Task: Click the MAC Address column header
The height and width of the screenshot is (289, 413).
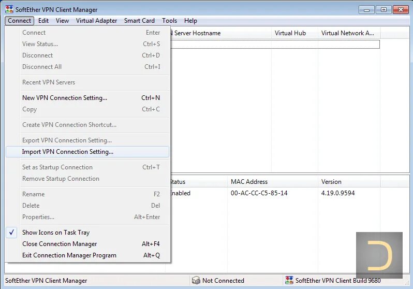Action: [x=273, y=182]
